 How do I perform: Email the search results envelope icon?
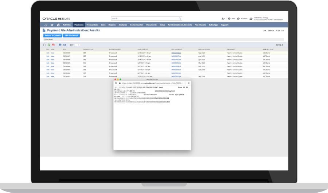pos(65,45)
